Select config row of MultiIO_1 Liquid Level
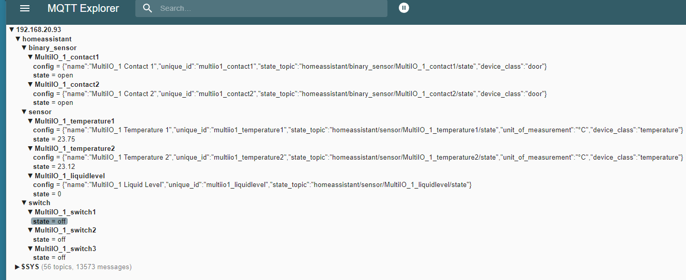 click(252, 184)
